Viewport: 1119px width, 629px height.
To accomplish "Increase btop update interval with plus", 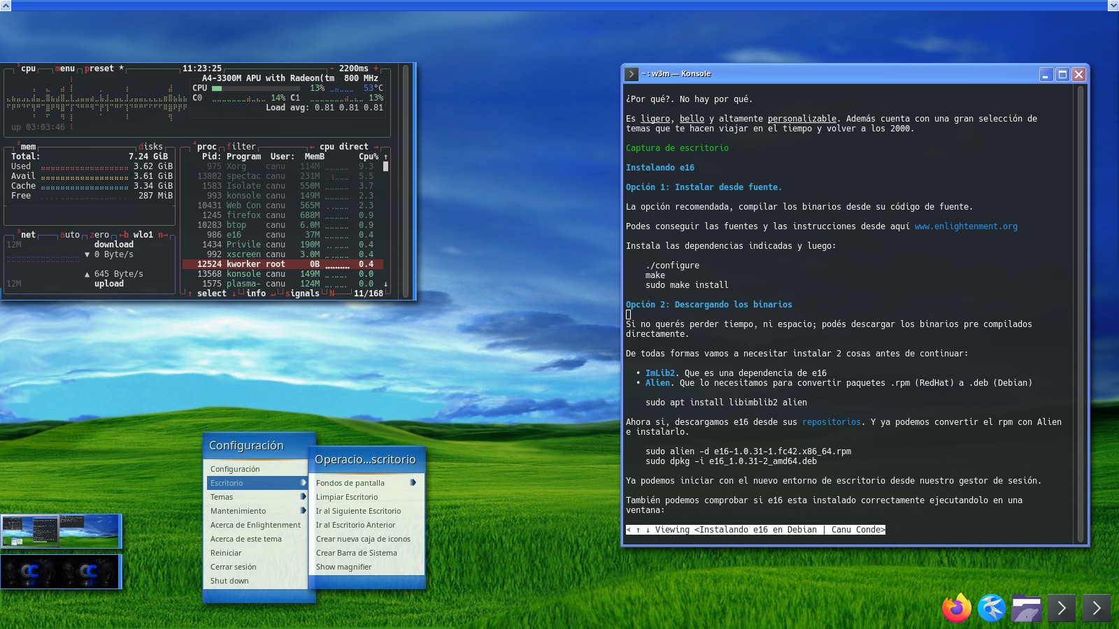I will pyautogui.click(x=376, y=68).
